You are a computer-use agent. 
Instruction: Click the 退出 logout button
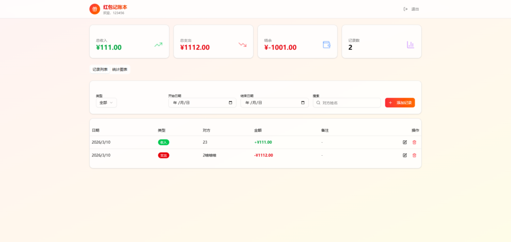[412, 9]
